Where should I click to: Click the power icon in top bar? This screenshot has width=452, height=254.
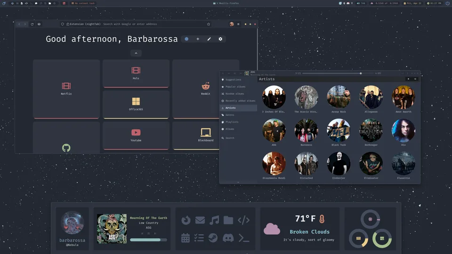pos(447,3)
